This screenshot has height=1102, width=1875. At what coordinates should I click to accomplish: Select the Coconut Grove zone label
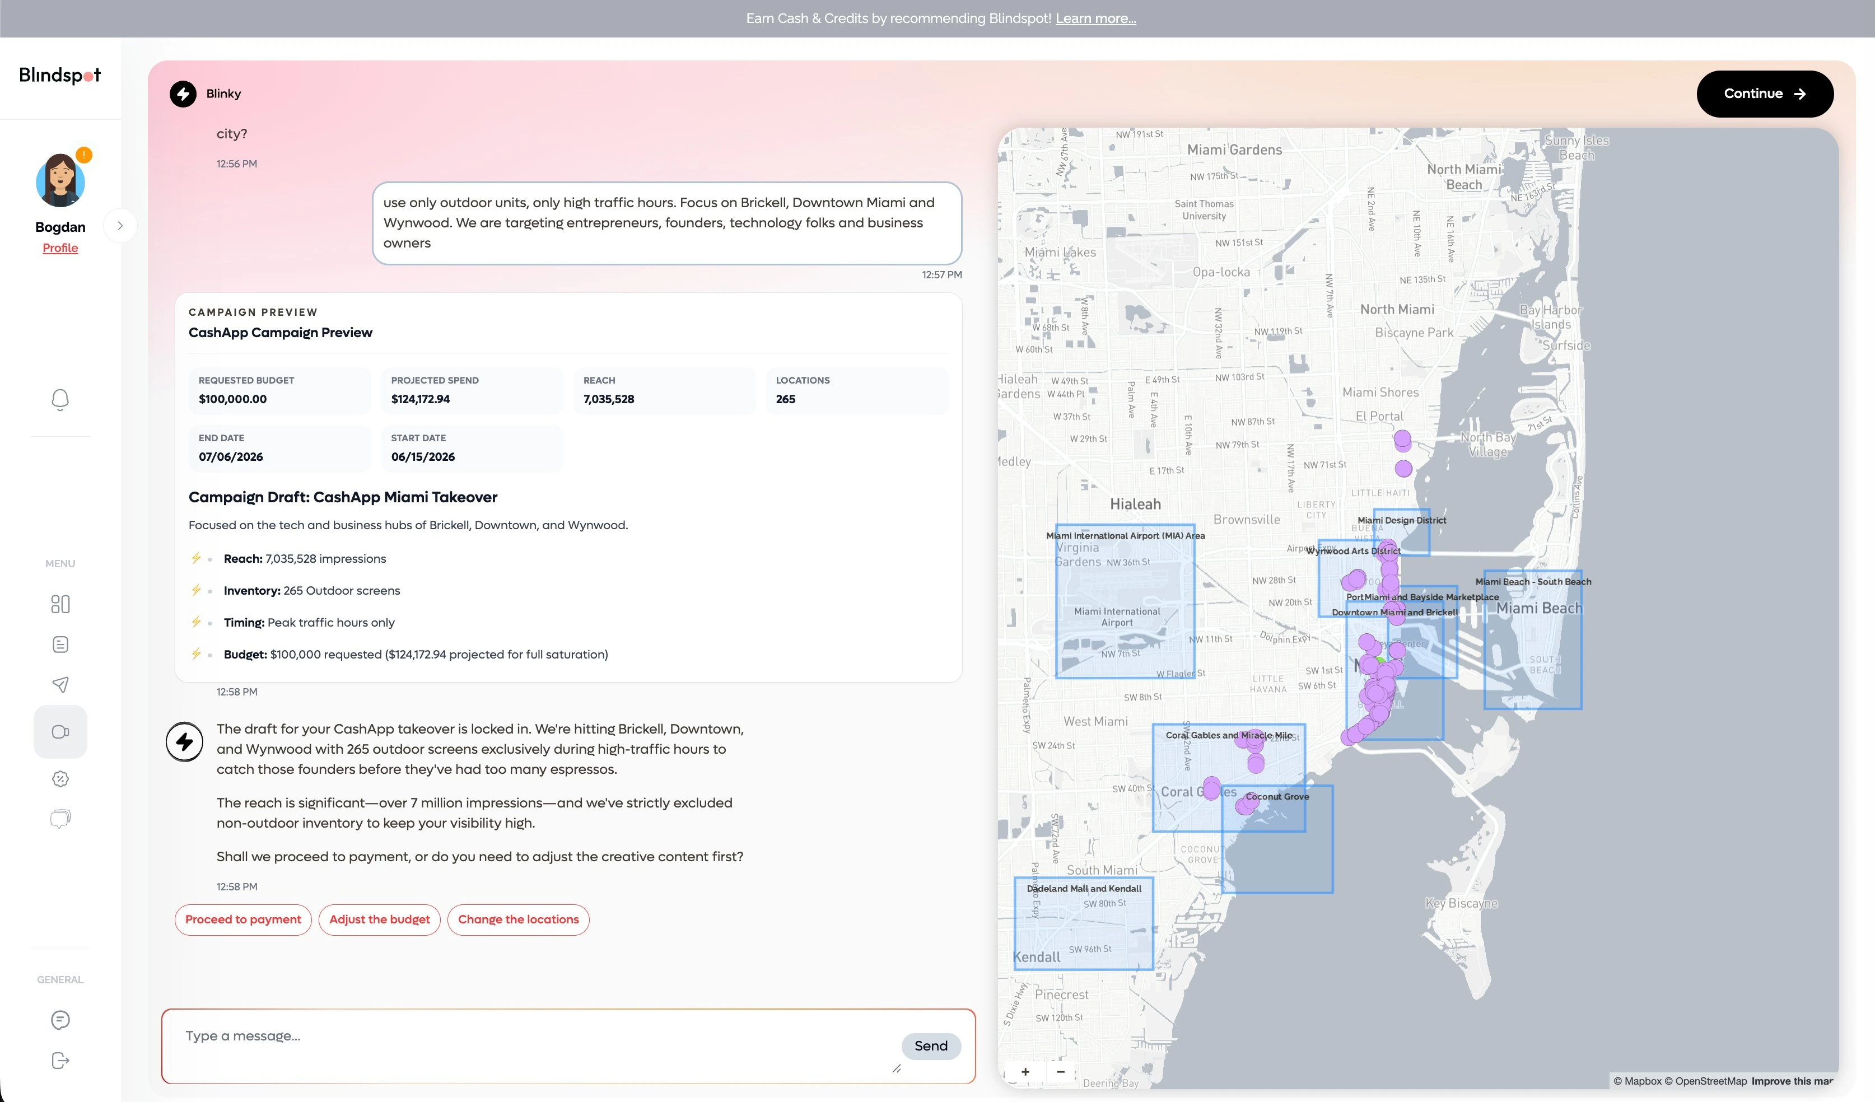[x=1277, y=797]
